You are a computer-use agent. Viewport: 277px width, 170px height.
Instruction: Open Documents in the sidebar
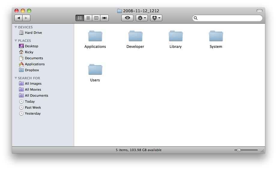pos(31,58)
